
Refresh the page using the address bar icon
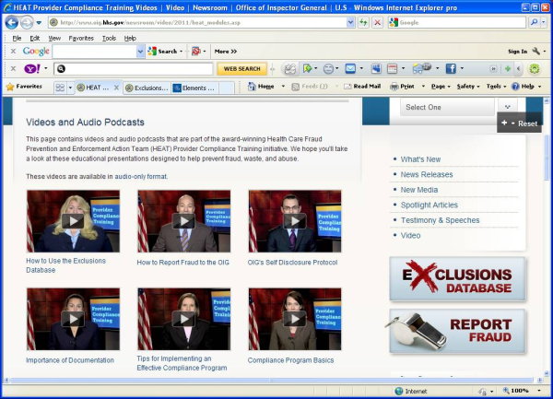(x=362, y=22)
